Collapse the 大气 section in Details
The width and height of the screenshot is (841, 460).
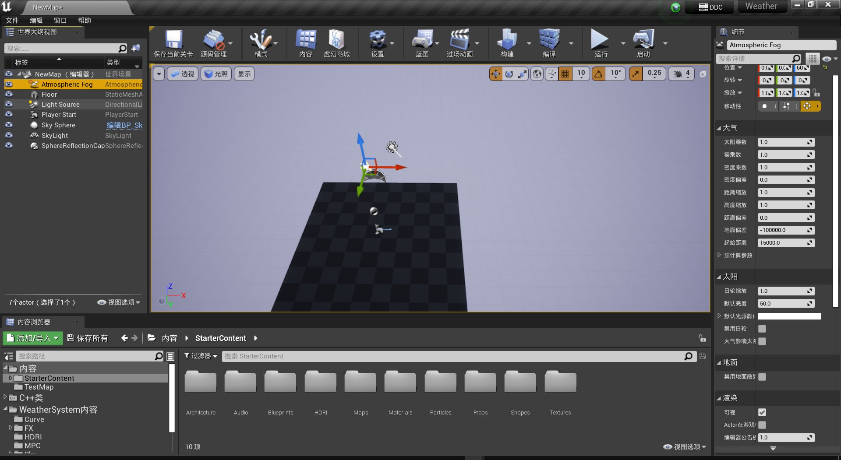[x=719, y=127]
